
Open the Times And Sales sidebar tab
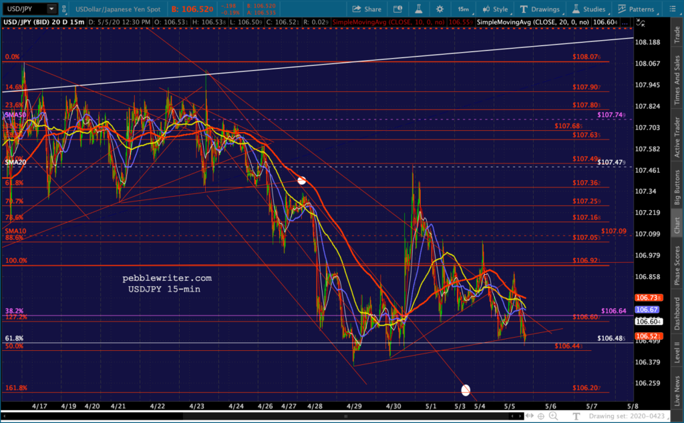[x=677, y=79]
